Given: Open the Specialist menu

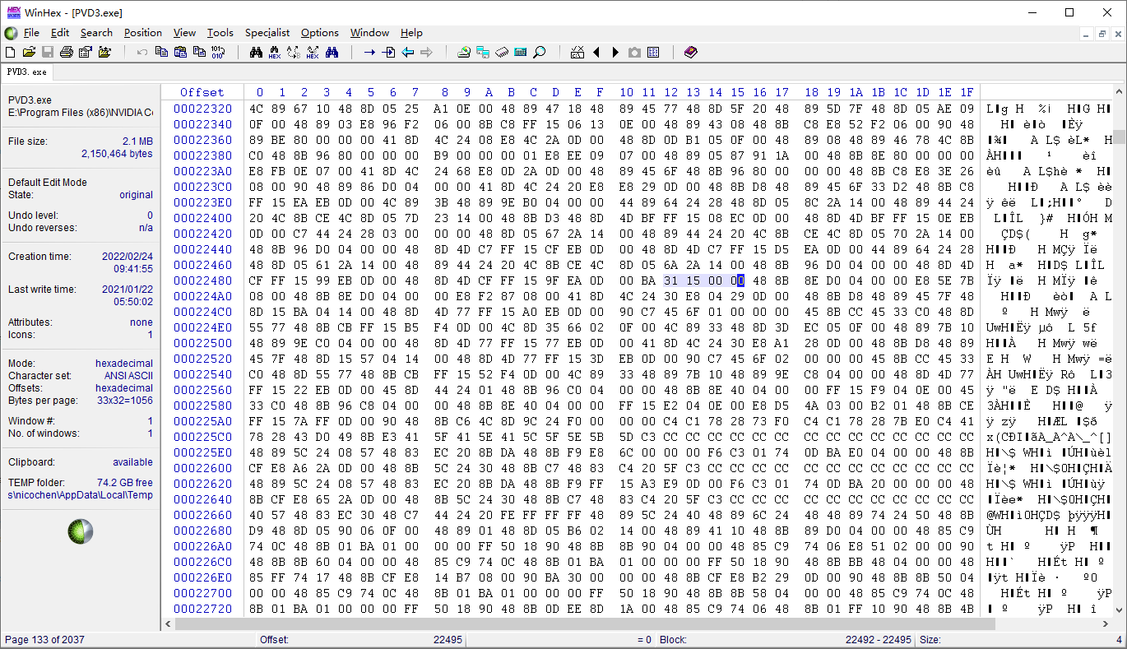Looking at the screenshot, I should pos(267,33).
